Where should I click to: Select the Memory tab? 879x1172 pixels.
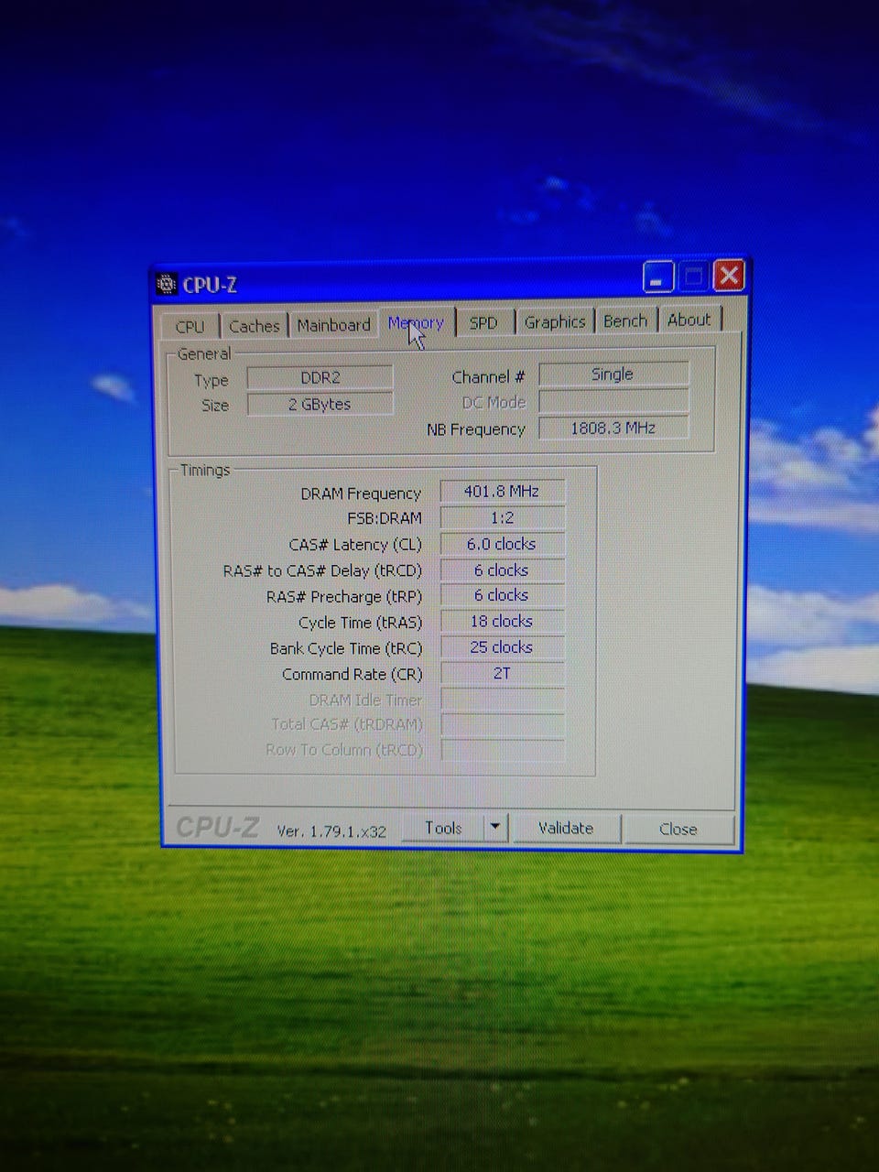pyautogui.click(x=416, y=322)
